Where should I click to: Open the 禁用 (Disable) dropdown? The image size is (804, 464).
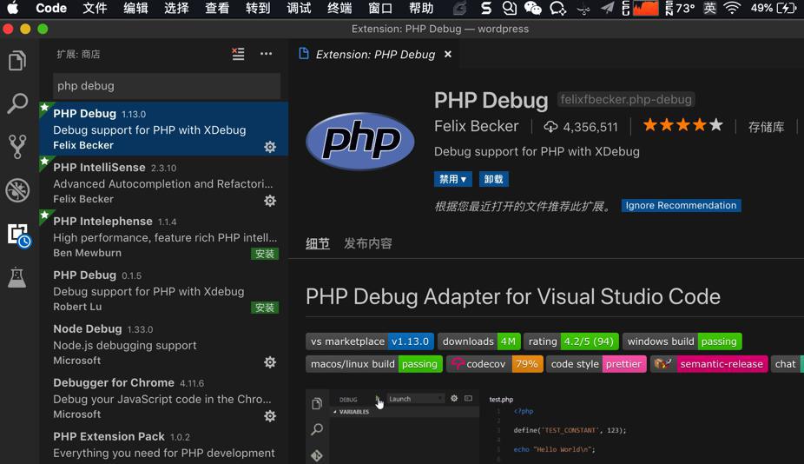(452, 179)
